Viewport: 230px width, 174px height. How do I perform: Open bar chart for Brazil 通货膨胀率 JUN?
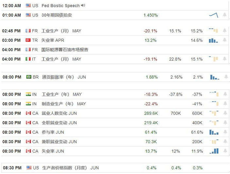click(215, 77)
